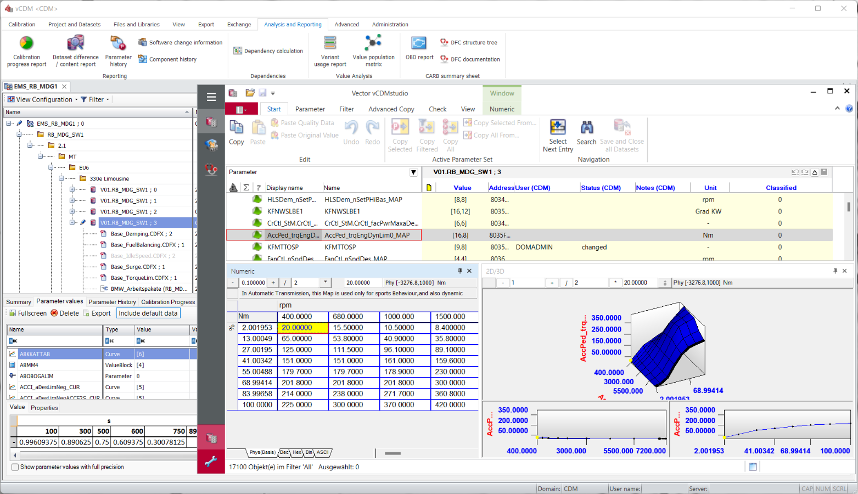
Task: Run Dependency calculation
Action: [268, 50]
